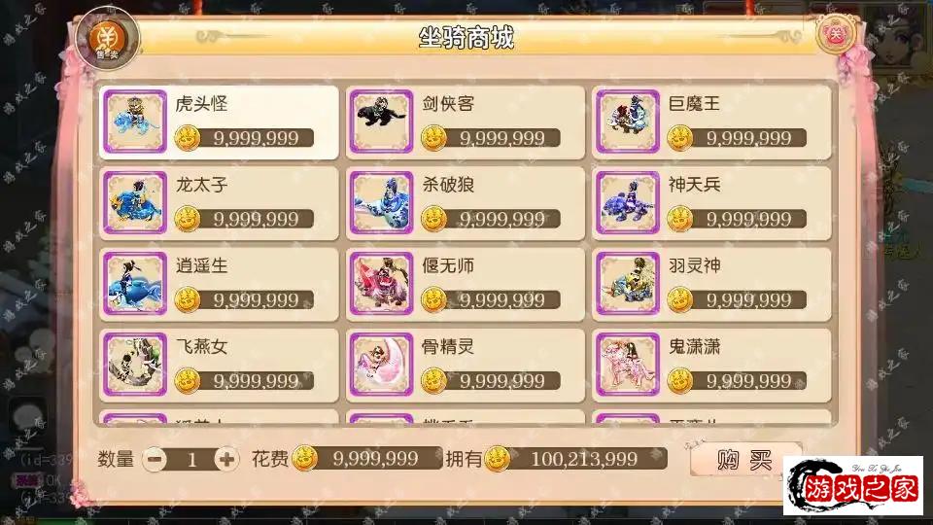Select the 虎头怪 mount icon

coord(135,122)
